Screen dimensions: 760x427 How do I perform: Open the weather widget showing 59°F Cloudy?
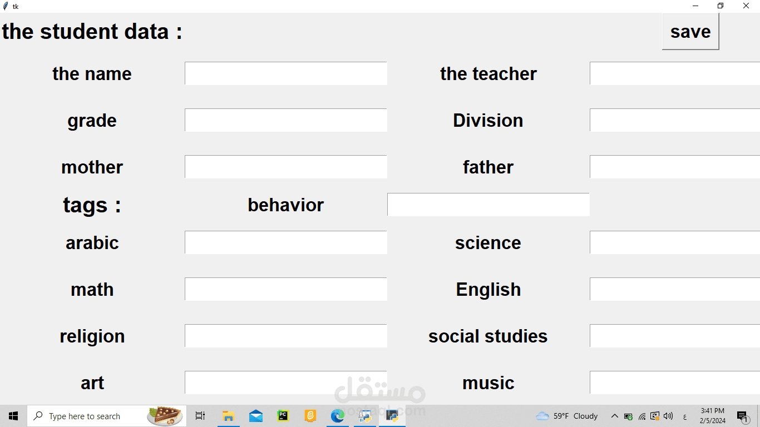(566, 416)
